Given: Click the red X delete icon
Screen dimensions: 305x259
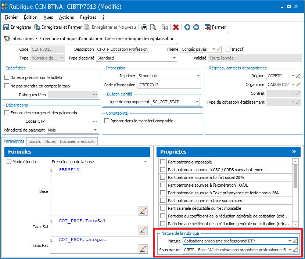Looking at the screenshot, I should point(176,27).
